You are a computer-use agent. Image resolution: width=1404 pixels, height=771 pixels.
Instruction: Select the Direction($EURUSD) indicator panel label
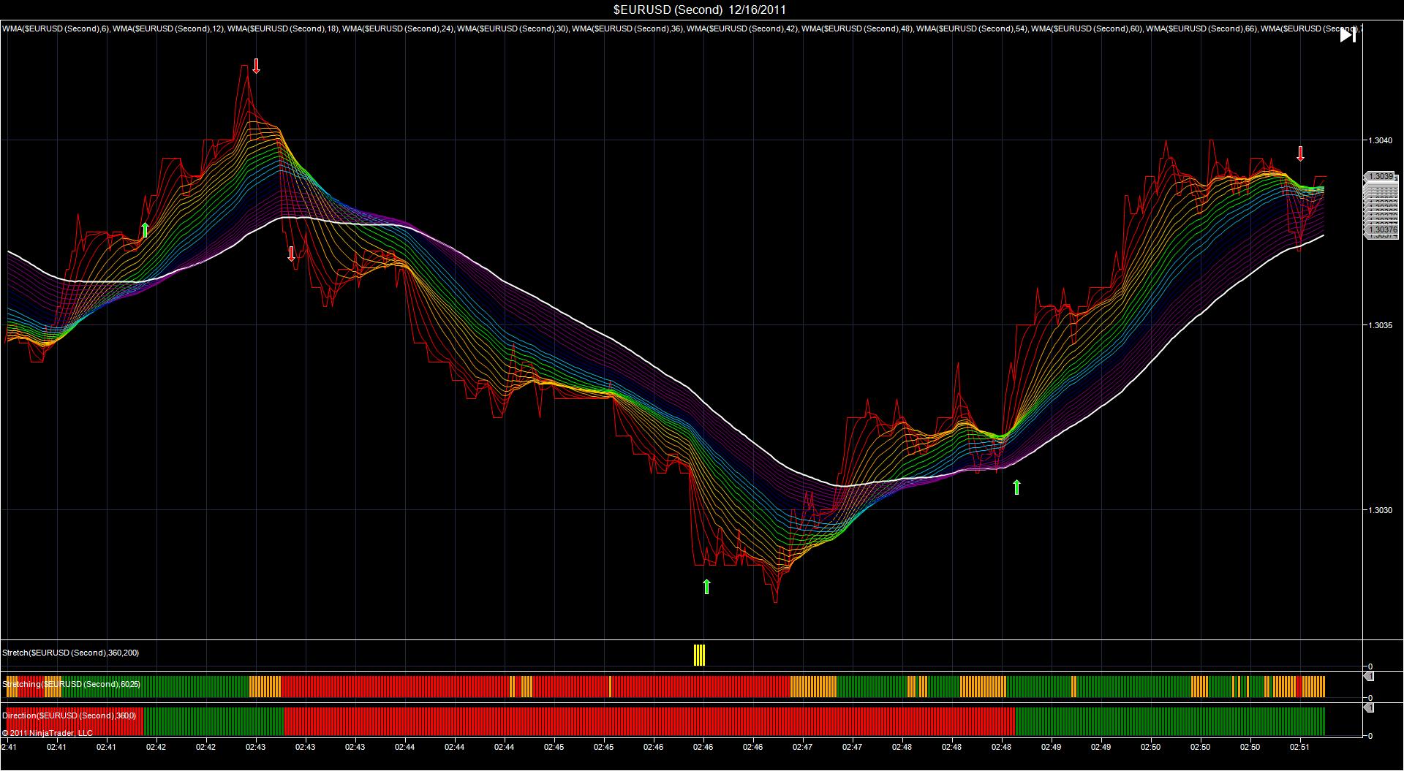69,715
